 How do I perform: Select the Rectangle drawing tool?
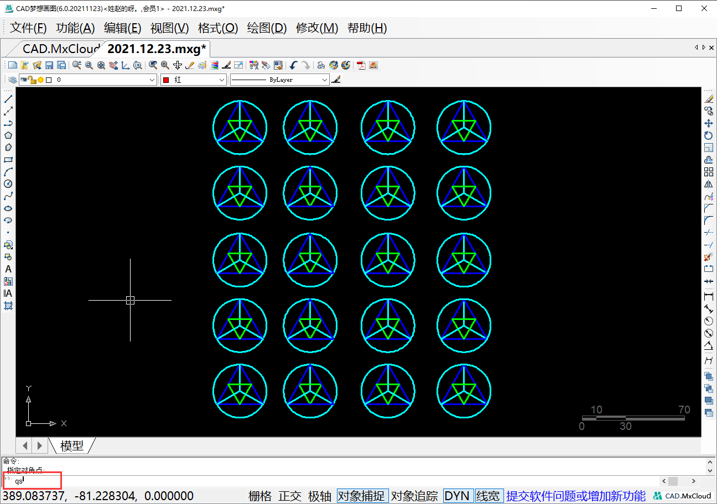click(x=8, y=160)
